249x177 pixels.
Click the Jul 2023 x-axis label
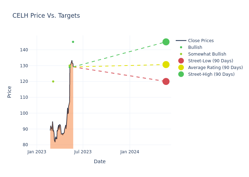83,152
